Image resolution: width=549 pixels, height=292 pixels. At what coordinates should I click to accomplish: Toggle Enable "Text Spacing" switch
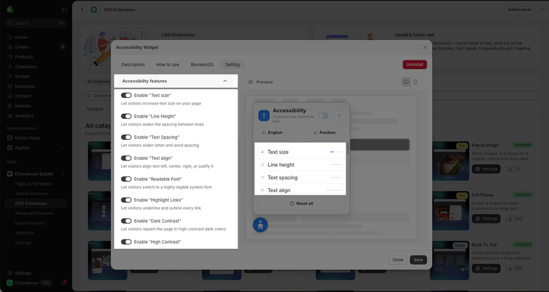[x=126, y=137]
